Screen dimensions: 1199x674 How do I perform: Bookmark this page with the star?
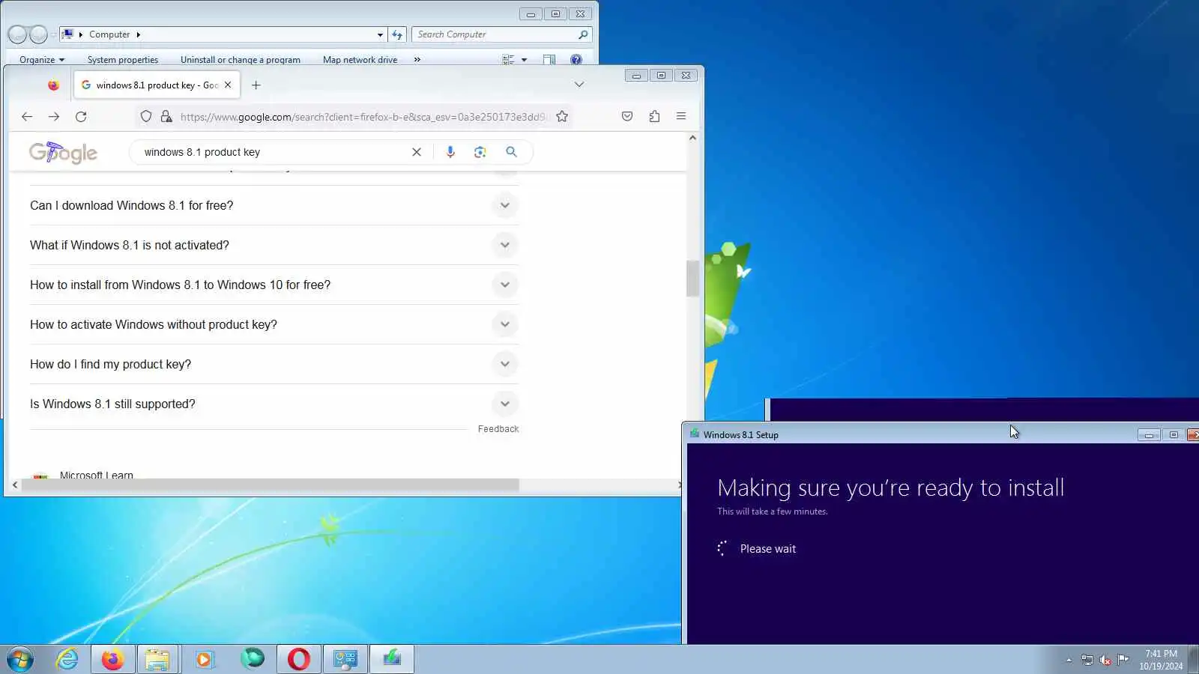(x=562, y=116)
